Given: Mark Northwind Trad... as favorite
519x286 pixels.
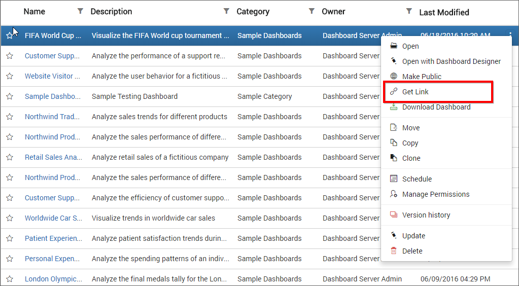Looking at the screenshot, I should pos(10,117).
